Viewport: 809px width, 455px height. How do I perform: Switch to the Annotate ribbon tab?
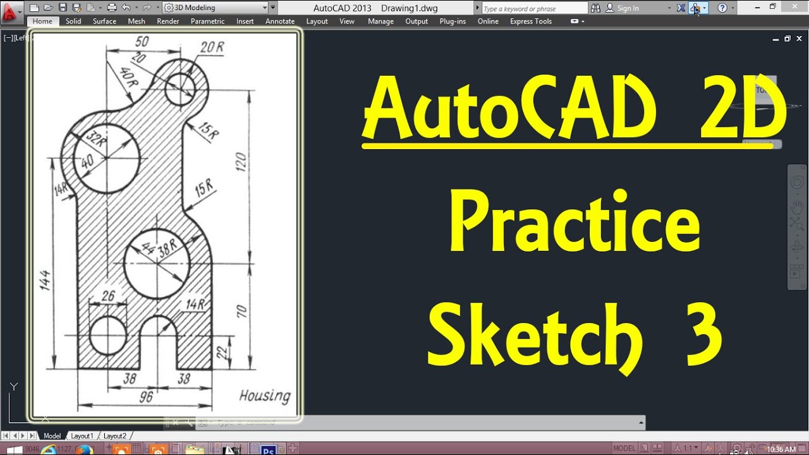click(x=280, y=21)
